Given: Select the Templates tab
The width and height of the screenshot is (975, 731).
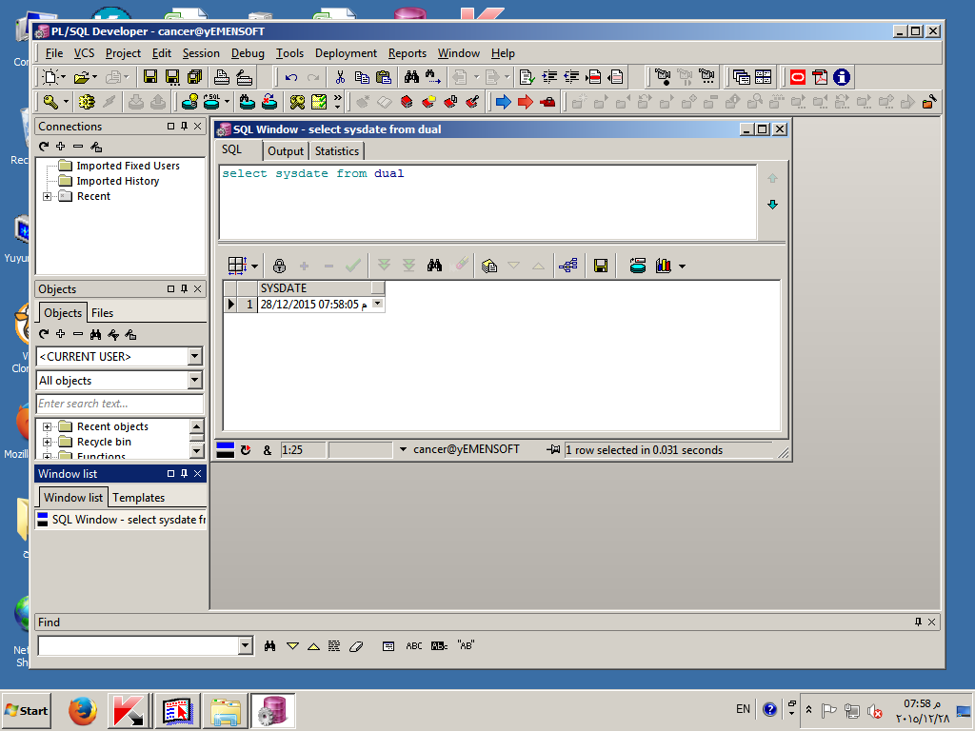Looking at the screenshot, I should (138, 498).
